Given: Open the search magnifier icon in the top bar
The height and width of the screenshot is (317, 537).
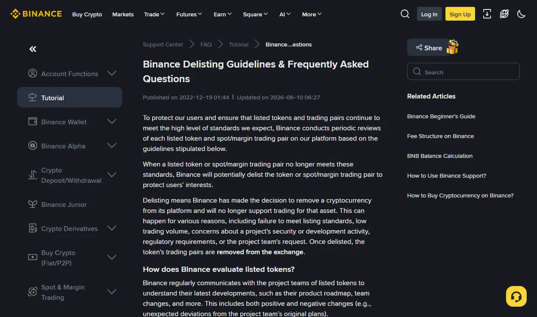Looking at the screenshot, I should coord(405,14).
